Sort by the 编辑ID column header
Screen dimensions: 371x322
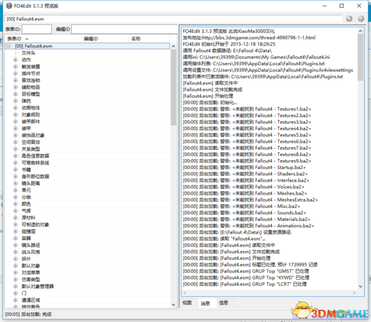(x=106, y=38)
